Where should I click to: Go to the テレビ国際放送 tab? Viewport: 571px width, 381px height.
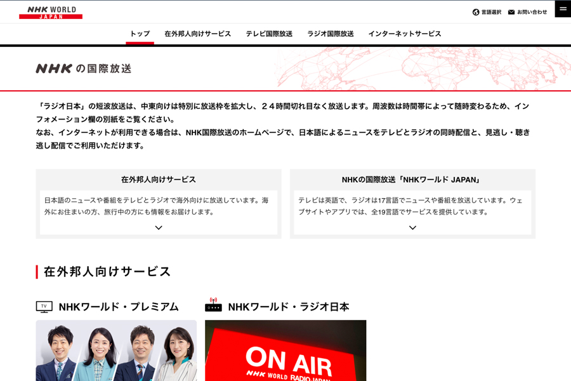(269, 34)
